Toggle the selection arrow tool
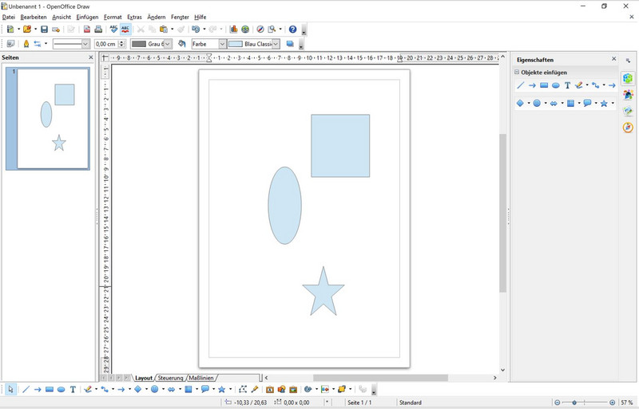 (x=10, y=390)
